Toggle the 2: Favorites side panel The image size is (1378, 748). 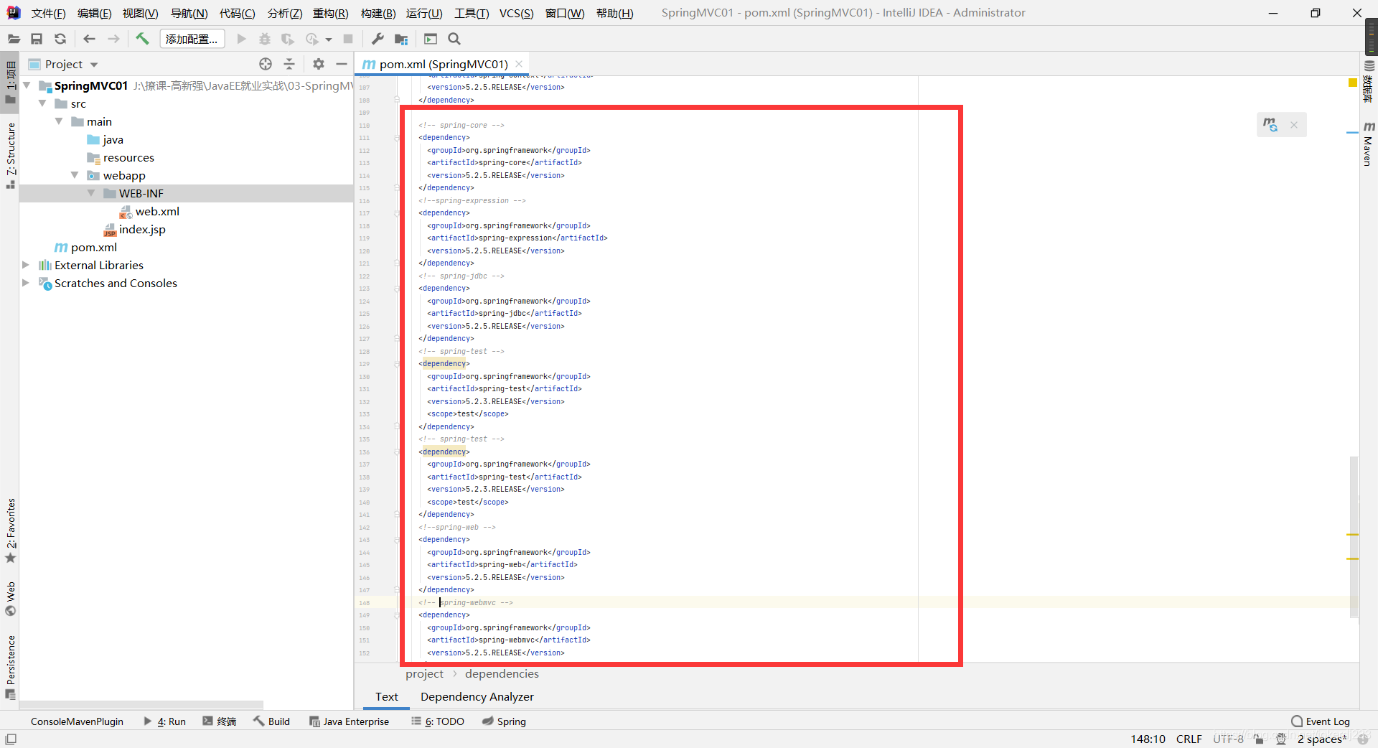[10, 530]
